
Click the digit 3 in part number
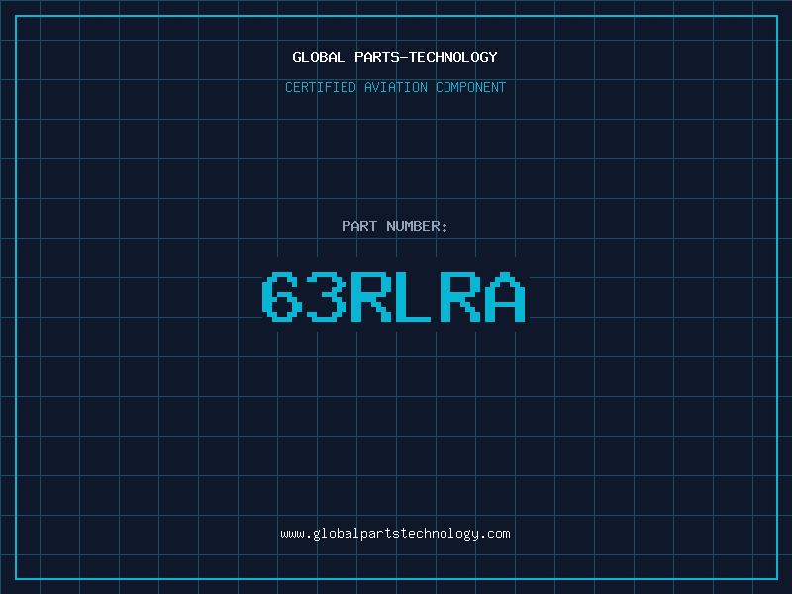coord(328,296)
